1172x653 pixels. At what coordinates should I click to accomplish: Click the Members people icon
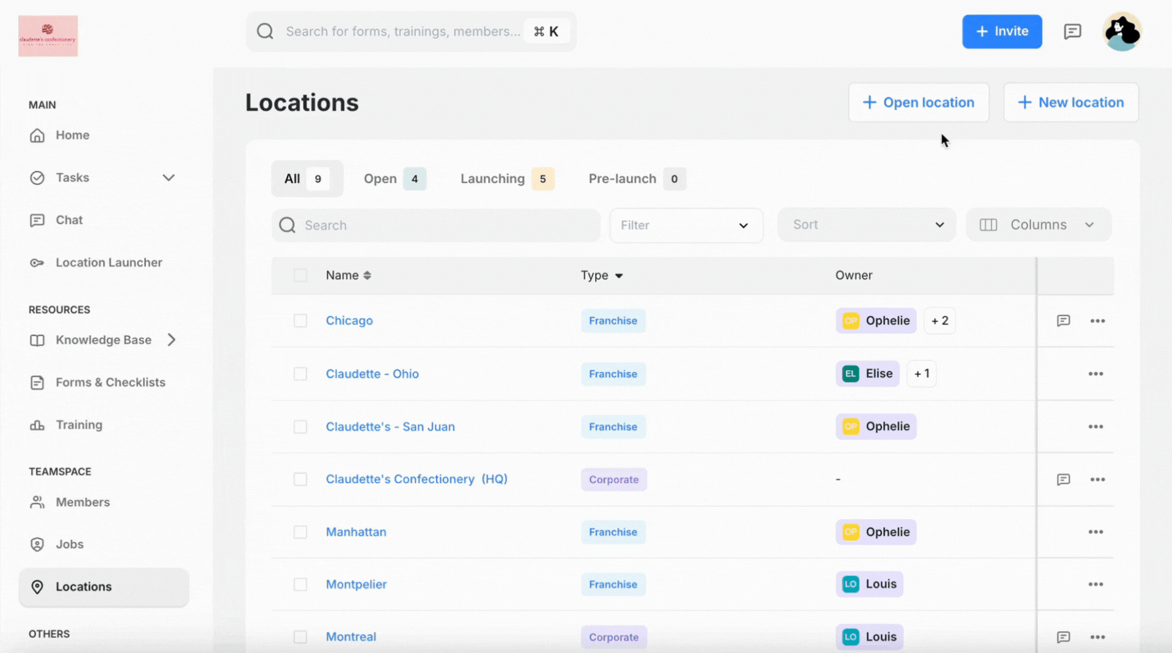[x=37, y=502]
